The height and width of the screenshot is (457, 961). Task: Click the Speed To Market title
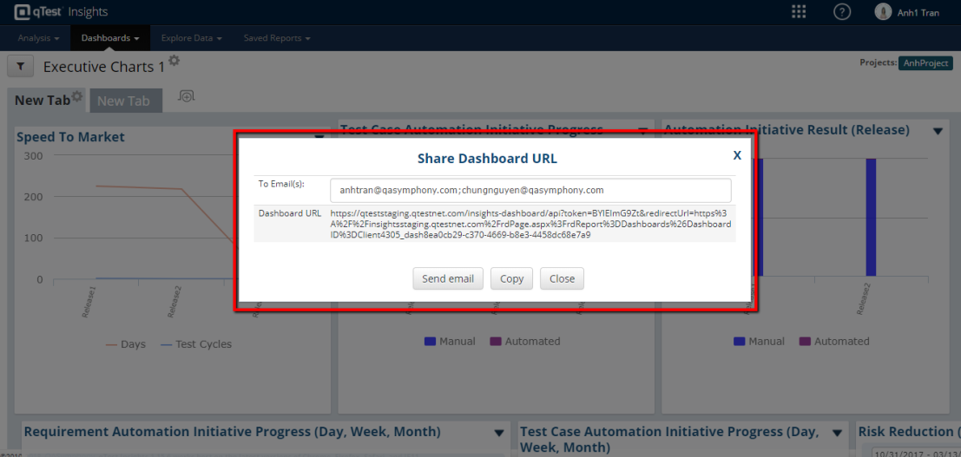click(70, 137)
